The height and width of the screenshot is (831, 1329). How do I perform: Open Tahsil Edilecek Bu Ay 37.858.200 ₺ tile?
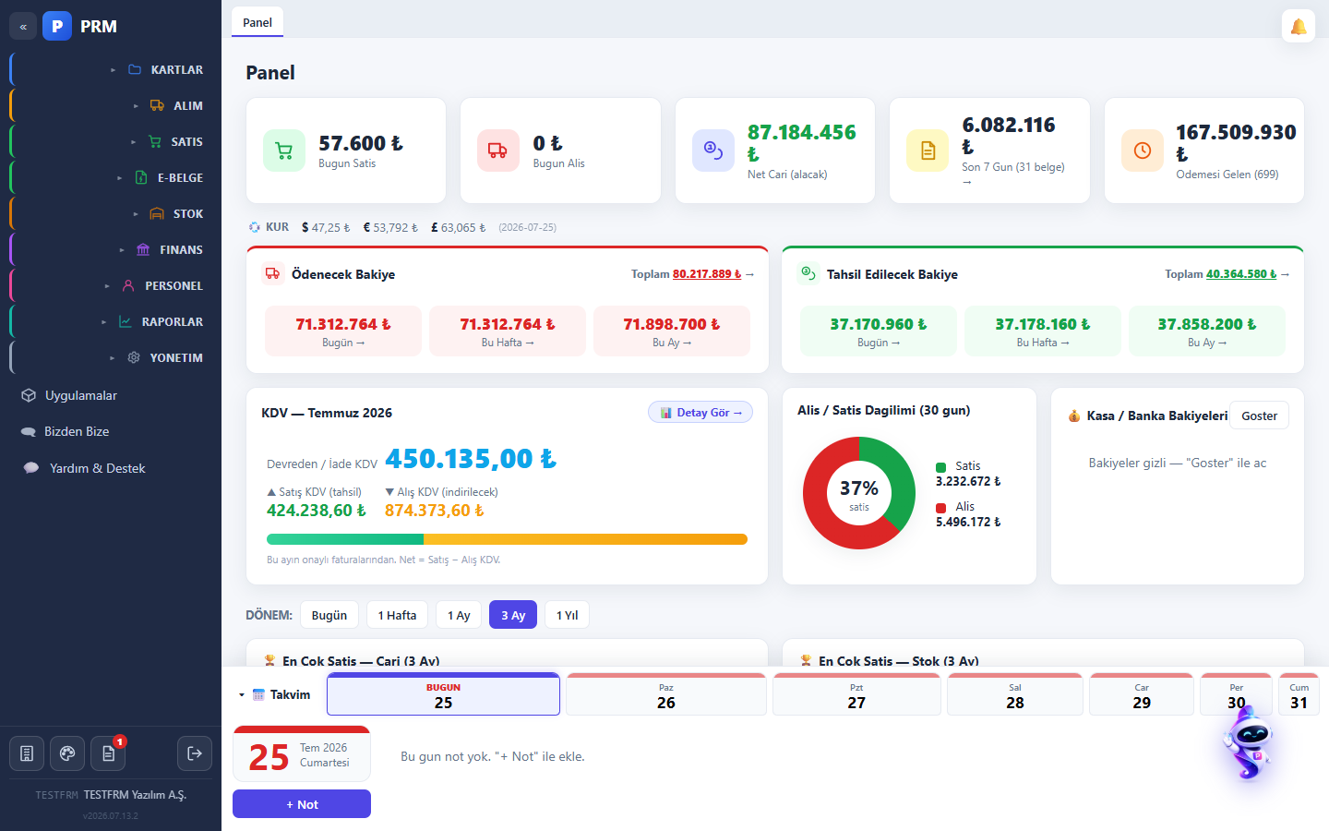coord(1207,331)
